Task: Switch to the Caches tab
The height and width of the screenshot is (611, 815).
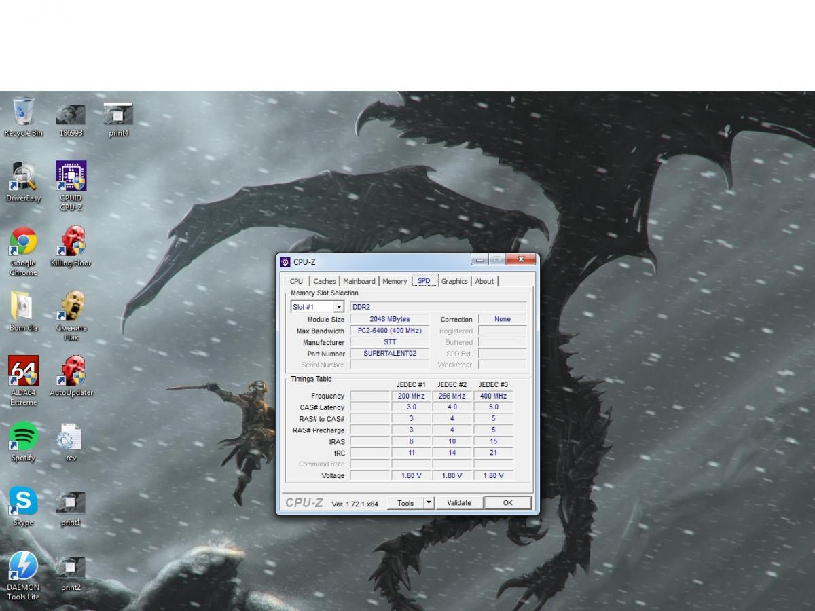Action: (x=325, y=281)
